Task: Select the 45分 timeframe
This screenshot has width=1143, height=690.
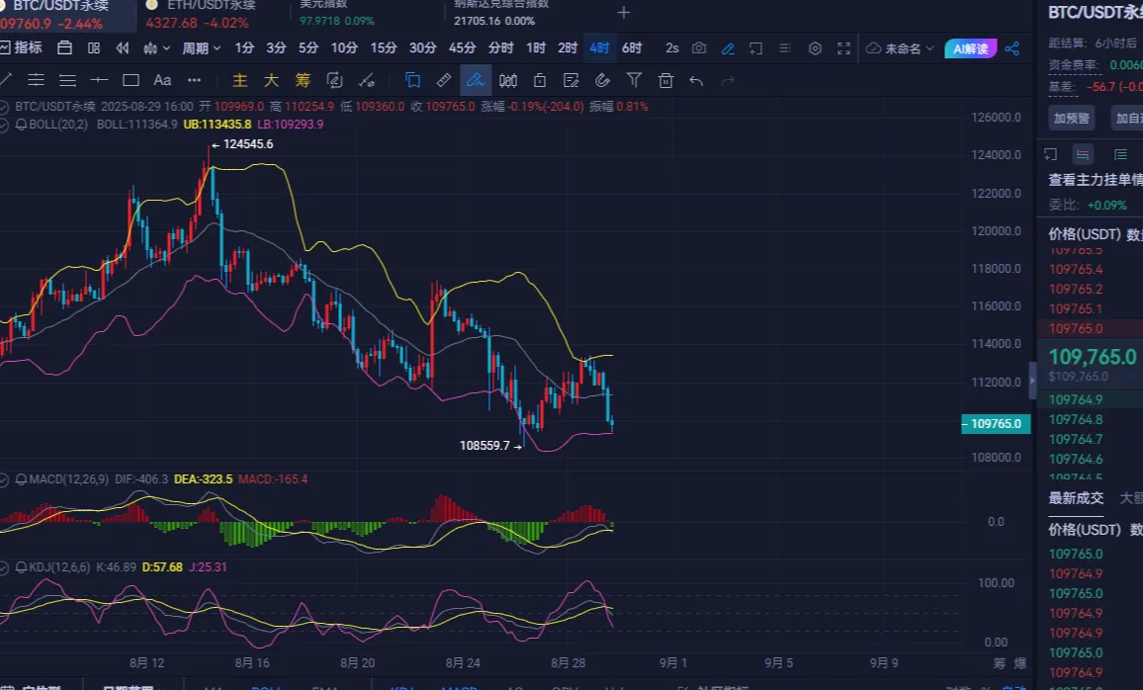Action: tap(462, 48)
